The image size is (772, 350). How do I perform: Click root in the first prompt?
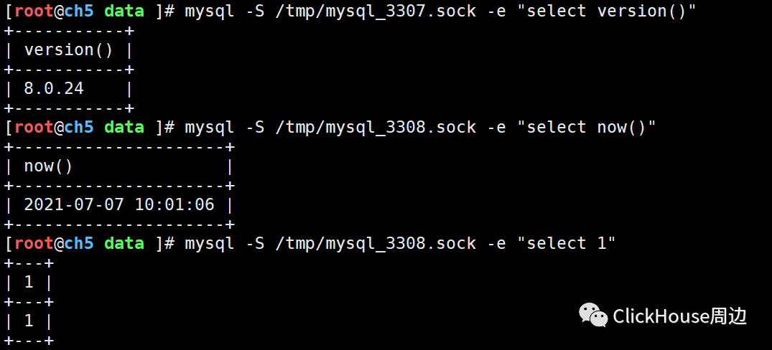pyautogui.click(x=34, y=11)
